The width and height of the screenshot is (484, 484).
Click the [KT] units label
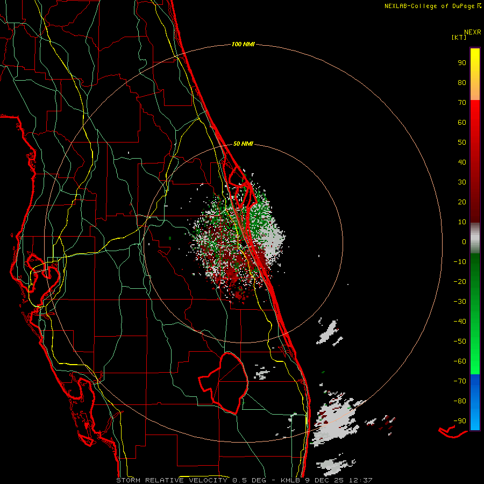pyautogui.click(x=459, y=37)
